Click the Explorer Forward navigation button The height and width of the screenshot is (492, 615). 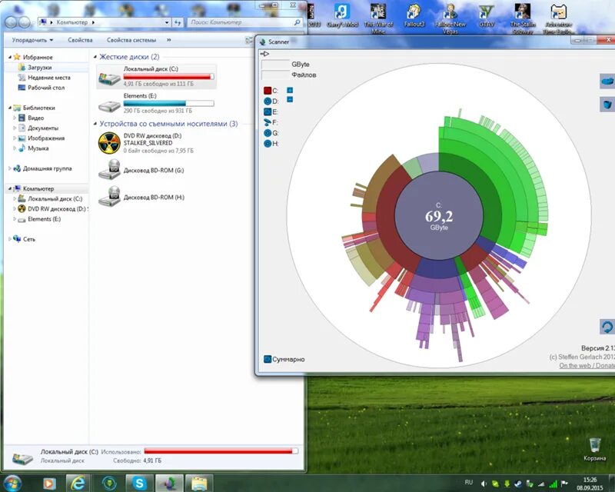click(x=25, y=22)
